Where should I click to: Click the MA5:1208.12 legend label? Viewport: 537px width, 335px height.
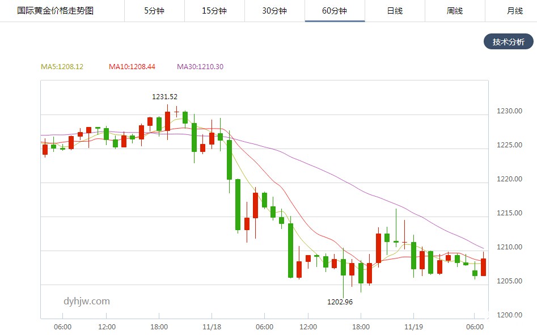[62, 67]
